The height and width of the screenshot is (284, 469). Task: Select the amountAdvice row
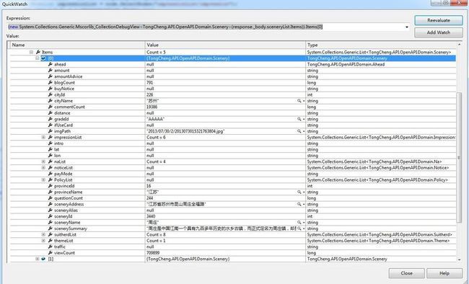[233, 76]
